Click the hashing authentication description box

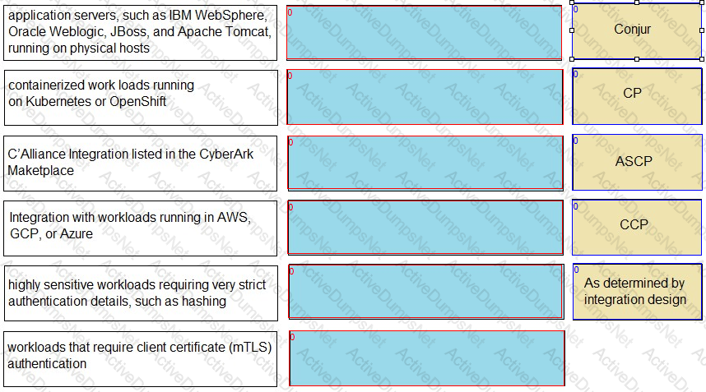coord(141,293)
